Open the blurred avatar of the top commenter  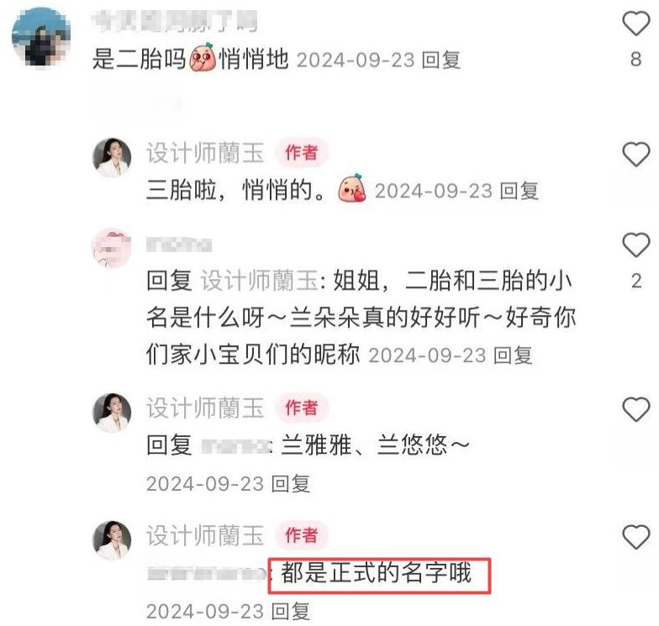coord(40,37)
